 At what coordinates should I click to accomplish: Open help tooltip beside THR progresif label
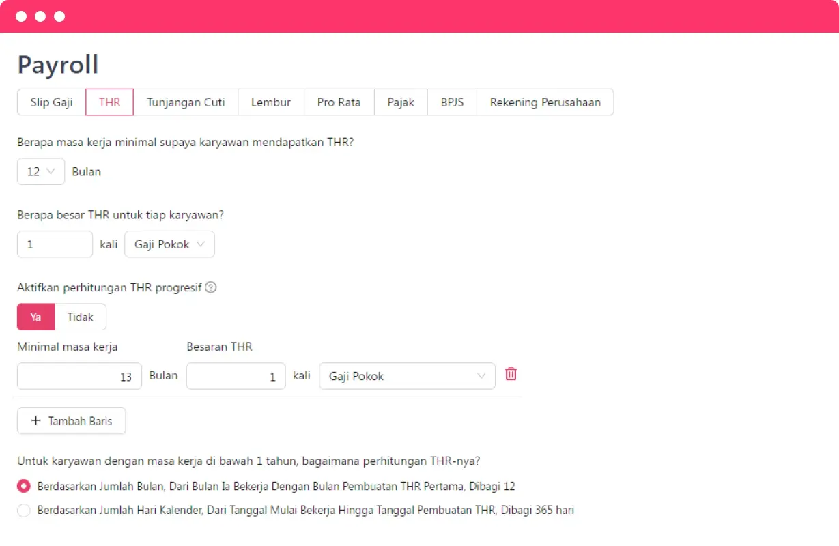(x=211, y=287)
